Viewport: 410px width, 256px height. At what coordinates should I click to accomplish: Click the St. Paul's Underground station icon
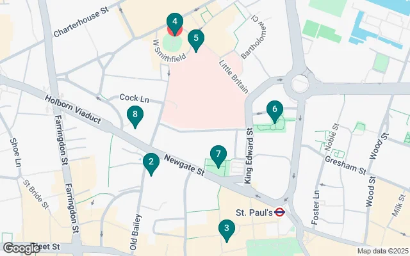pos(279,212)
